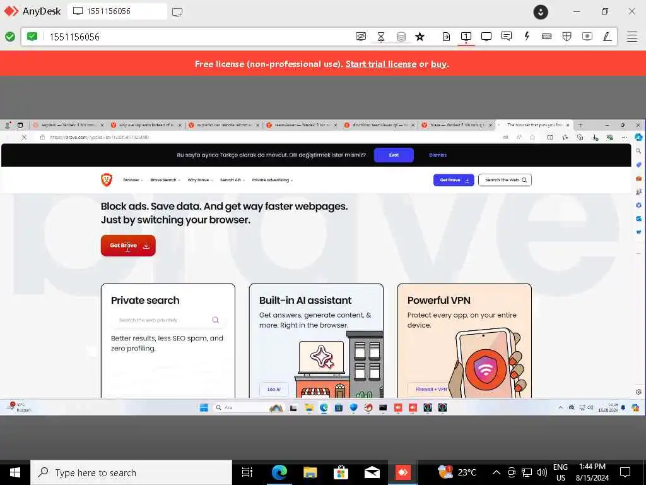Click the Leo AI tag
The height and width of the screenshot is (485, 646).
coord(274,389)
